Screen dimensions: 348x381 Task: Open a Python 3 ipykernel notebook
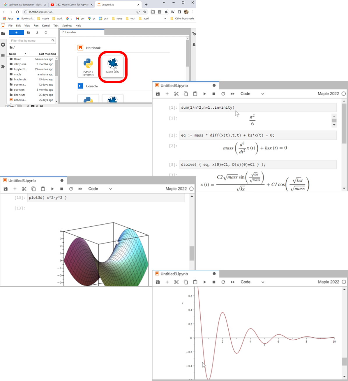click(x=88, y=66)
